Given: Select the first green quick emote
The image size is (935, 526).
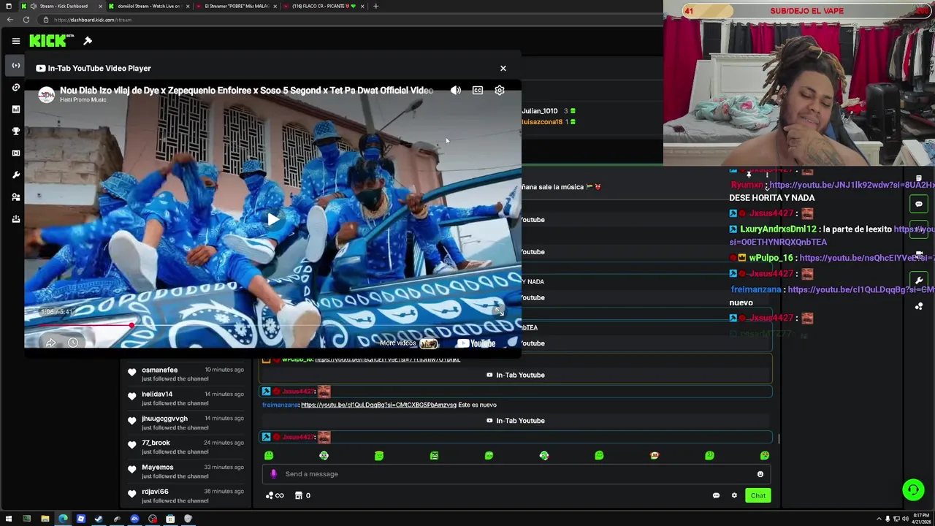Looking at the screenshot, I should [x=269, y=456].
